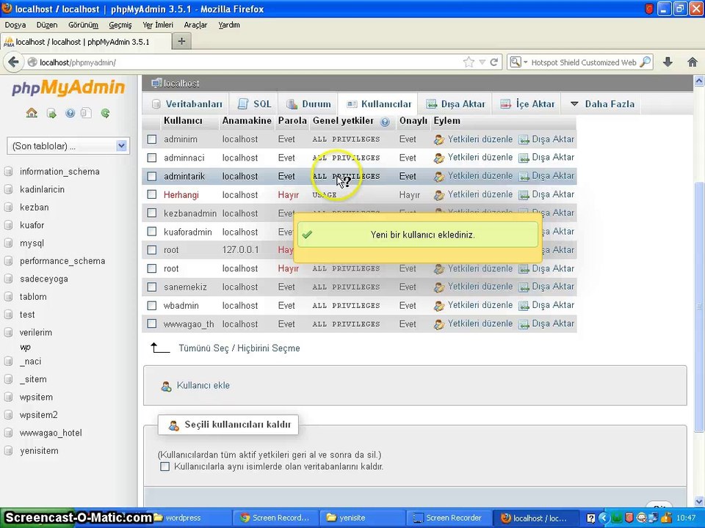Click the Kullanıcı ekle user icon

tap(166, 386)
